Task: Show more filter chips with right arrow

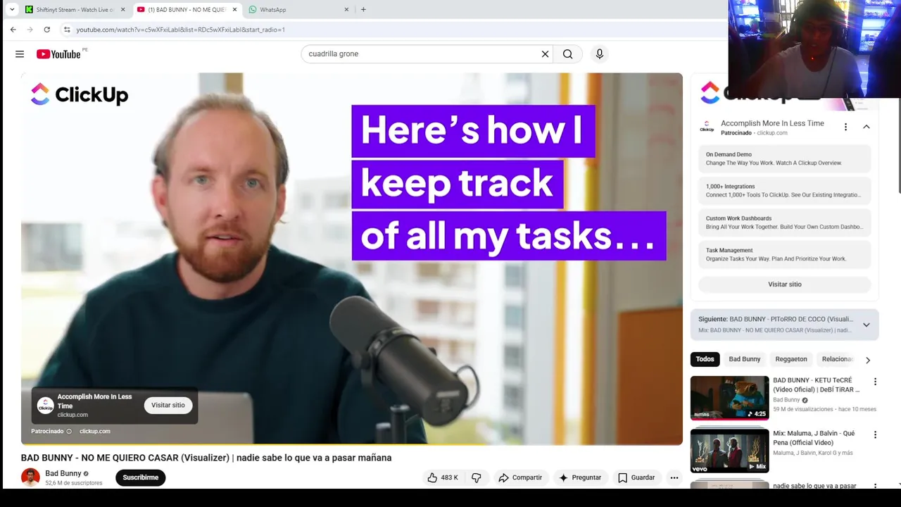Action: coord(868,360)
